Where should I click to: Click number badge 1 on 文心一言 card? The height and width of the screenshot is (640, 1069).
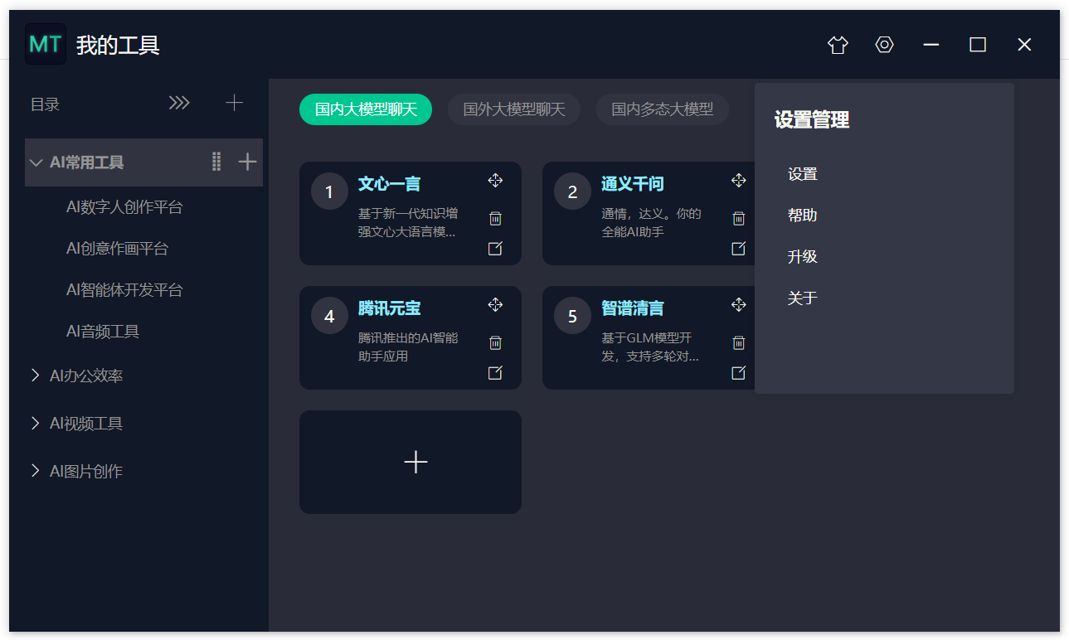pyautogui.click(x=329, y=192)
